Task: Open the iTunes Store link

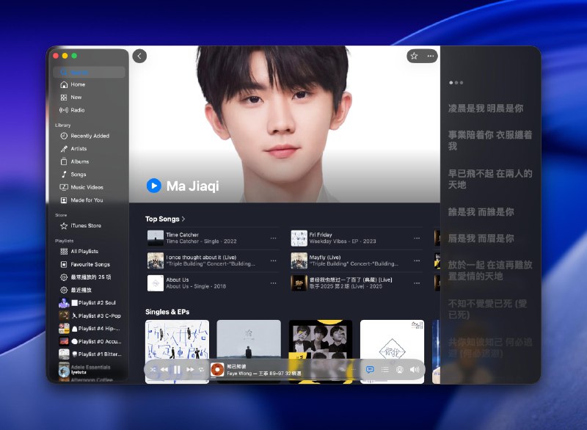Action: [x=86, y=226]
